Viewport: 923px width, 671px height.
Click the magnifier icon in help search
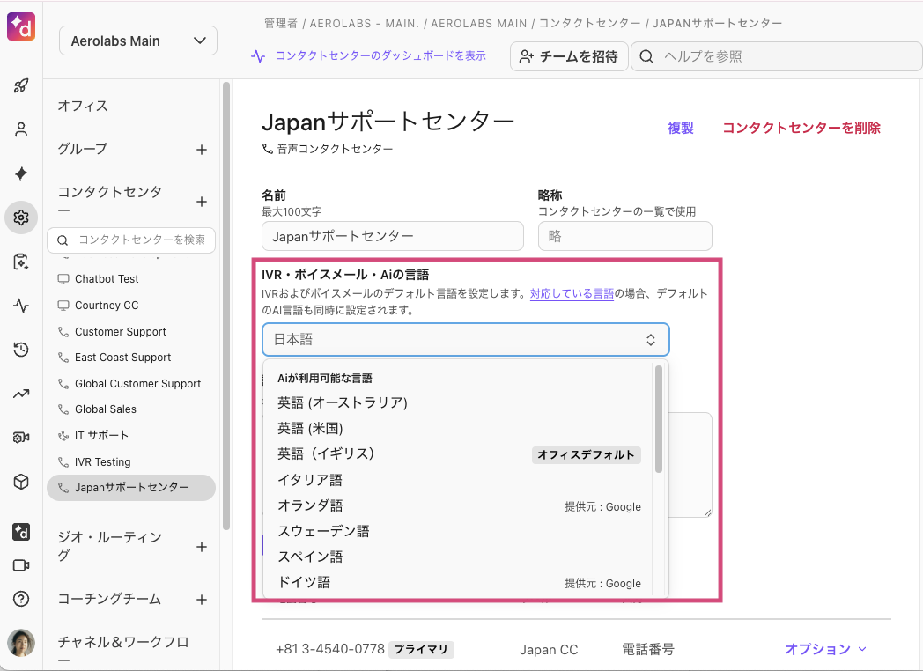pyautogui.click(x=646, y=56)
